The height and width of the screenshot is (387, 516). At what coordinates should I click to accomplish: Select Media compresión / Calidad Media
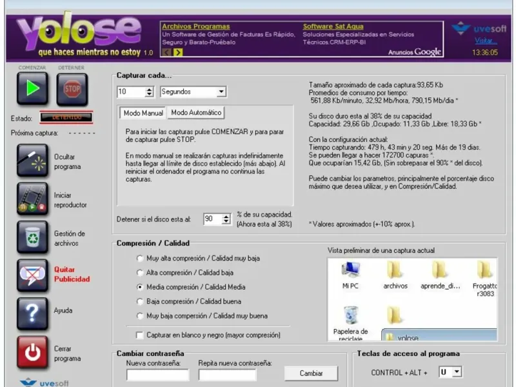point(140,287)
